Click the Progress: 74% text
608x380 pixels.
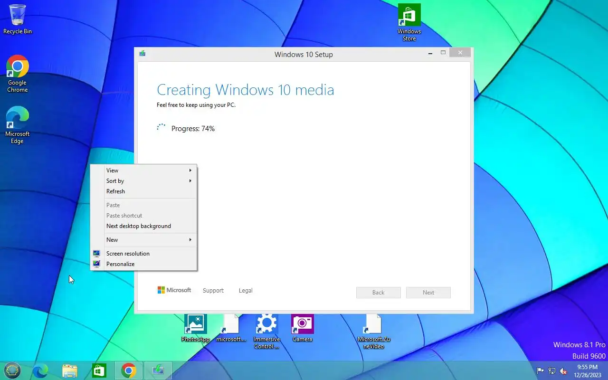coord(193,129)
